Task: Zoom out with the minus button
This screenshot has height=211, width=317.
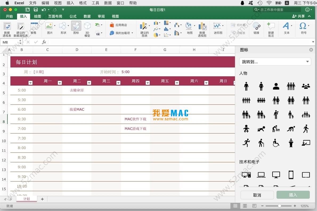Action: point(262,206)
